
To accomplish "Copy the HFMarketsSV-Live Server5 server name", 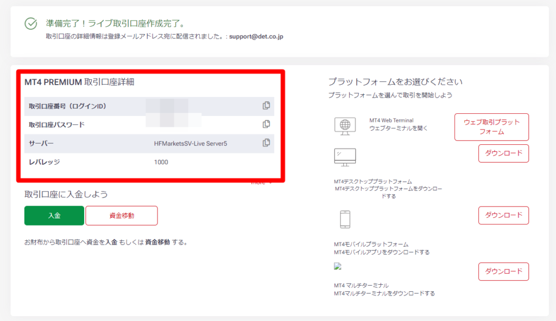I will tap(266, 143).
